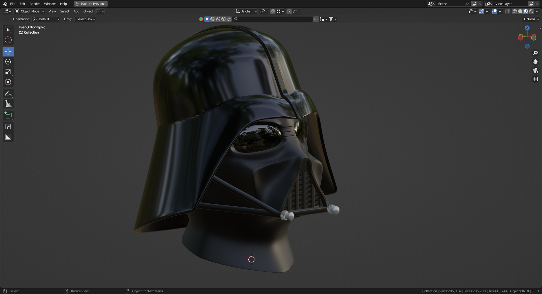Click the droplets icon in center toolbar
Viewport: 542px width, 294px height.
click(x=218, y=19)
